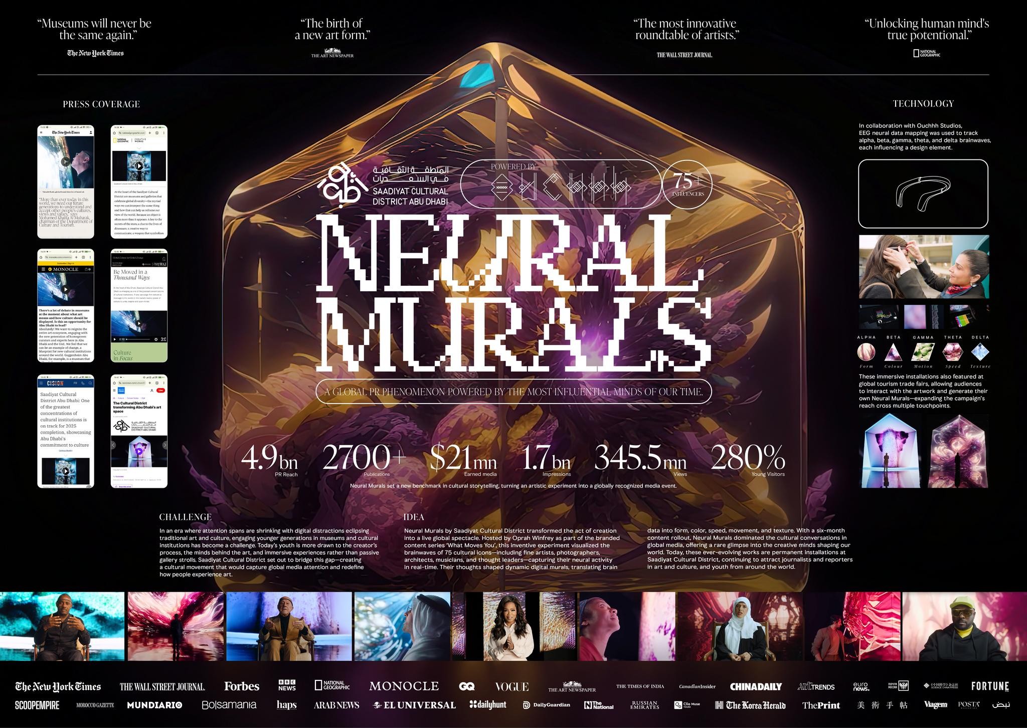Click the Theta hexagon speed icon
This screenshot has height=728, width=1027.
(x=952, y=352)
